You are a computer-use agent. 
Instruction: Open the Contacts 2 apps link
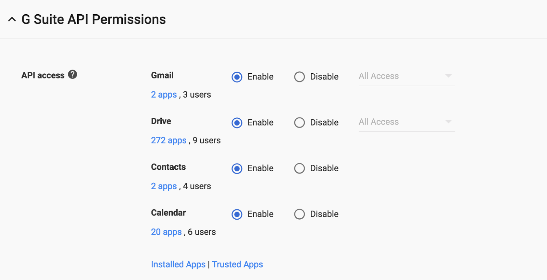pos(164,186)
